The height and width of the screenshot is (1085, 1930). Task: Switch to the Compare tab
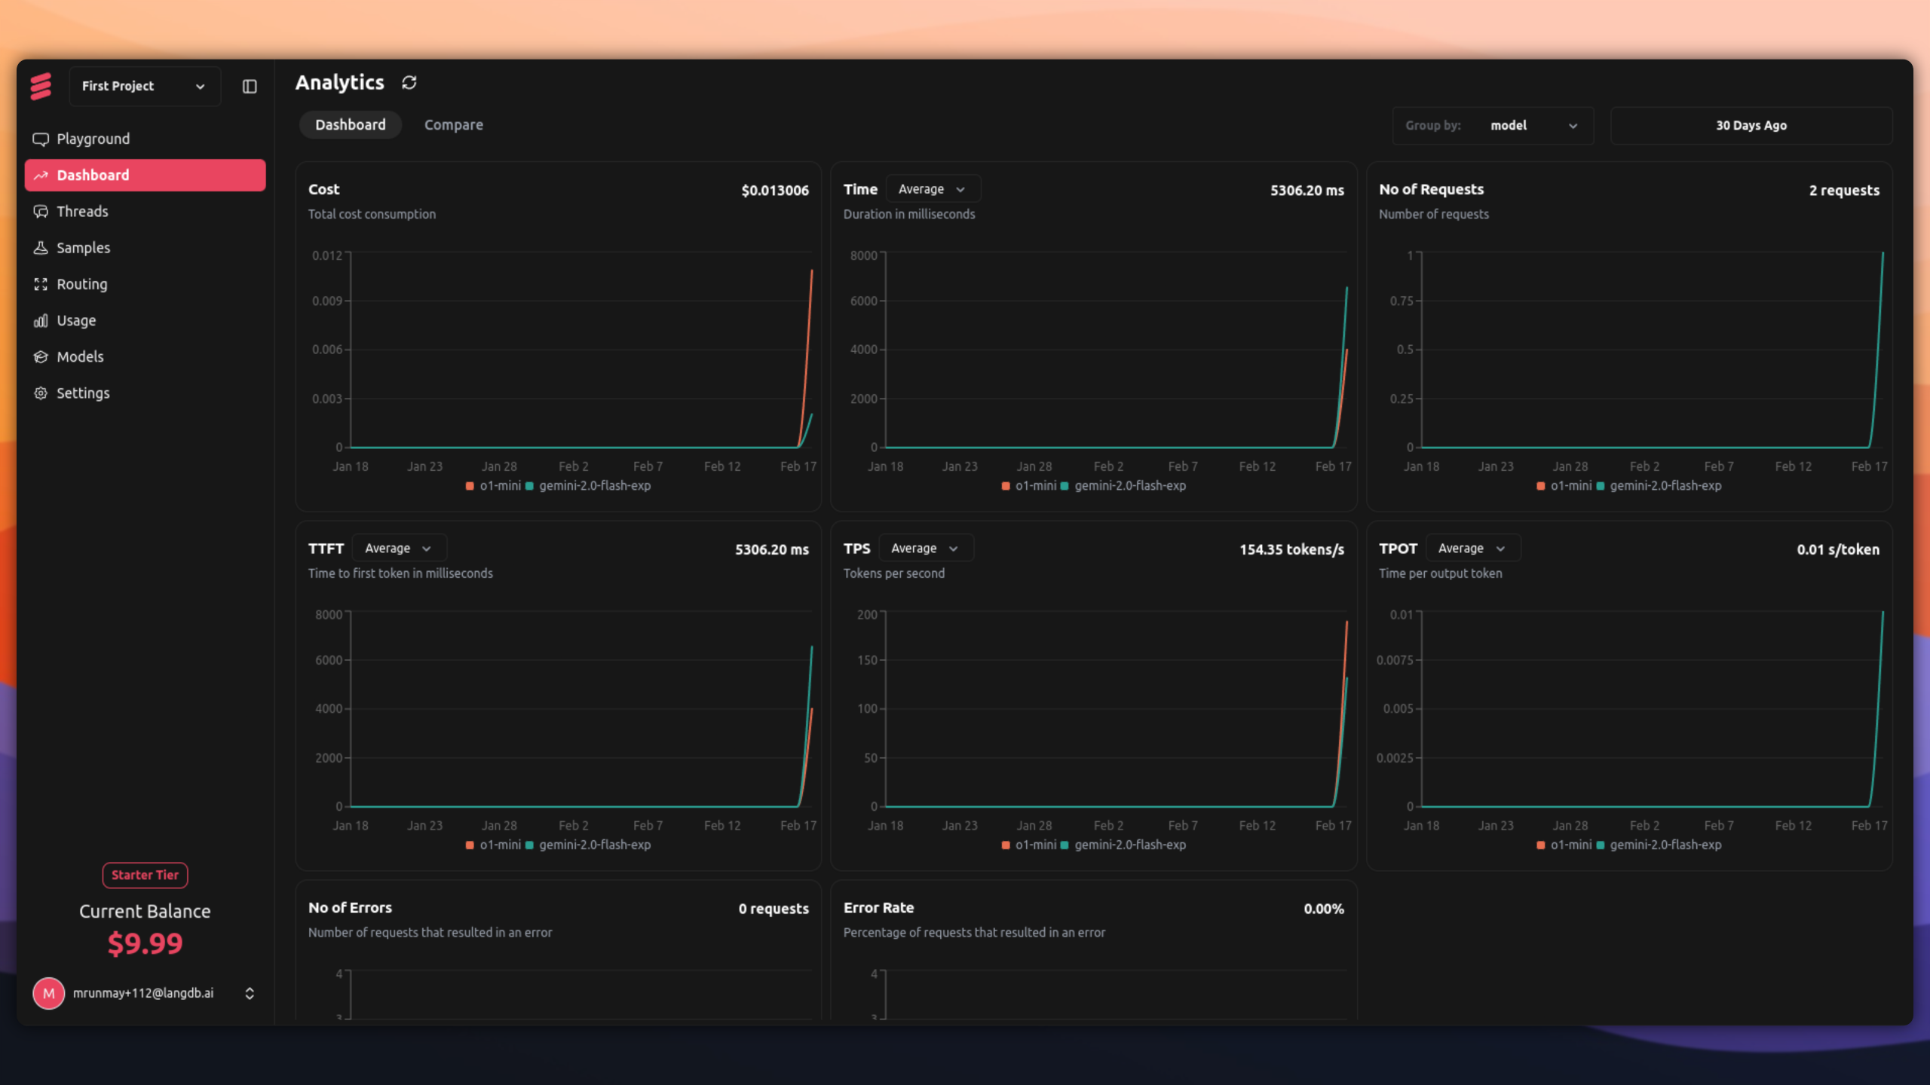pyautogui.click(x=453, y=125)
